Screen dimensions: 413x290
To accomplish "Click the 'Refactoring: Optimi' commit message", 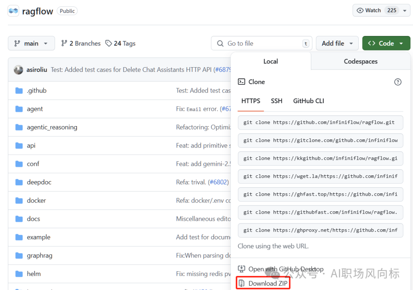I will click(x=203, y=127).
